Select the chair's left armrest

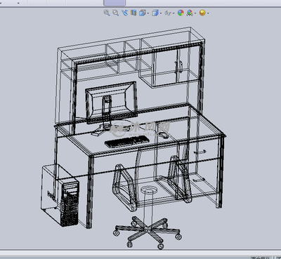pos(124,187)
